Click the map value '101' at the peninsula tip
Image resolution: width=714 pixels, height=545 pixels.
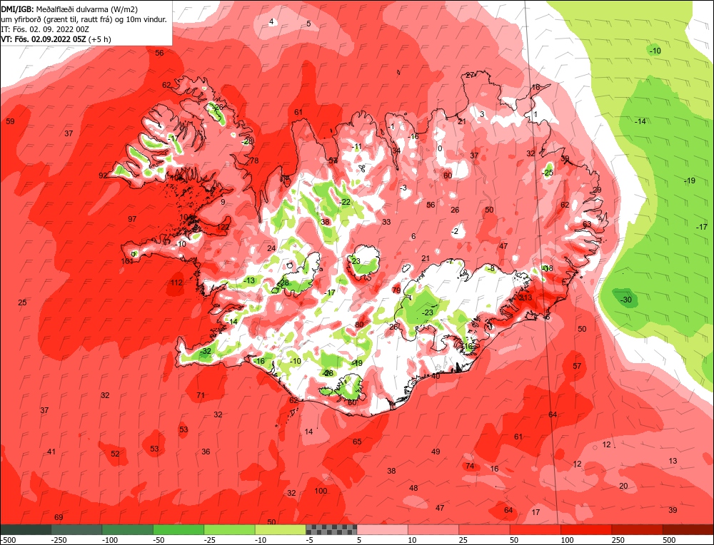point(127,261)
